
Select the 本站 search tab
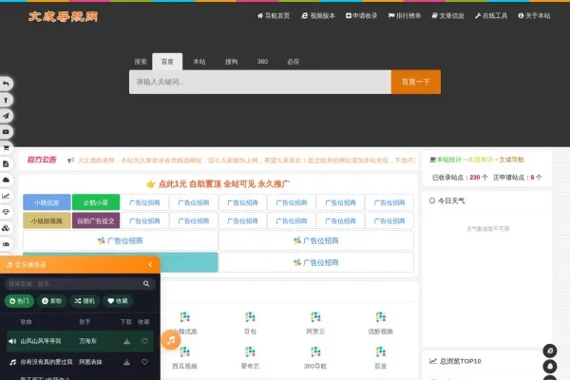click(x=199, y=62)
